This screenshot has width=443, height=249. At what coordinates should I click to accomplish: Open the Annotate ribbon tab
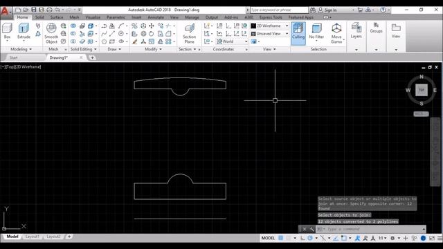[156, 17]
